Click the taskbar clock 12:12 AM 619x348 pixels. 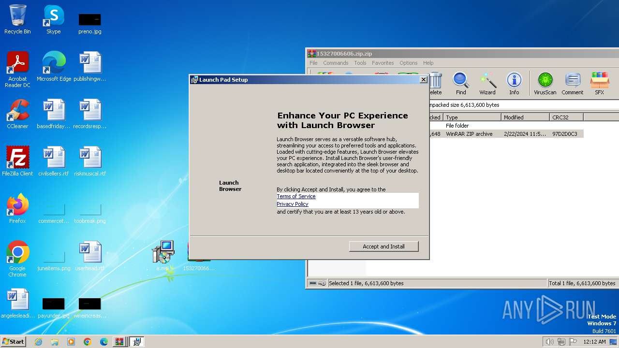(594, 342)
